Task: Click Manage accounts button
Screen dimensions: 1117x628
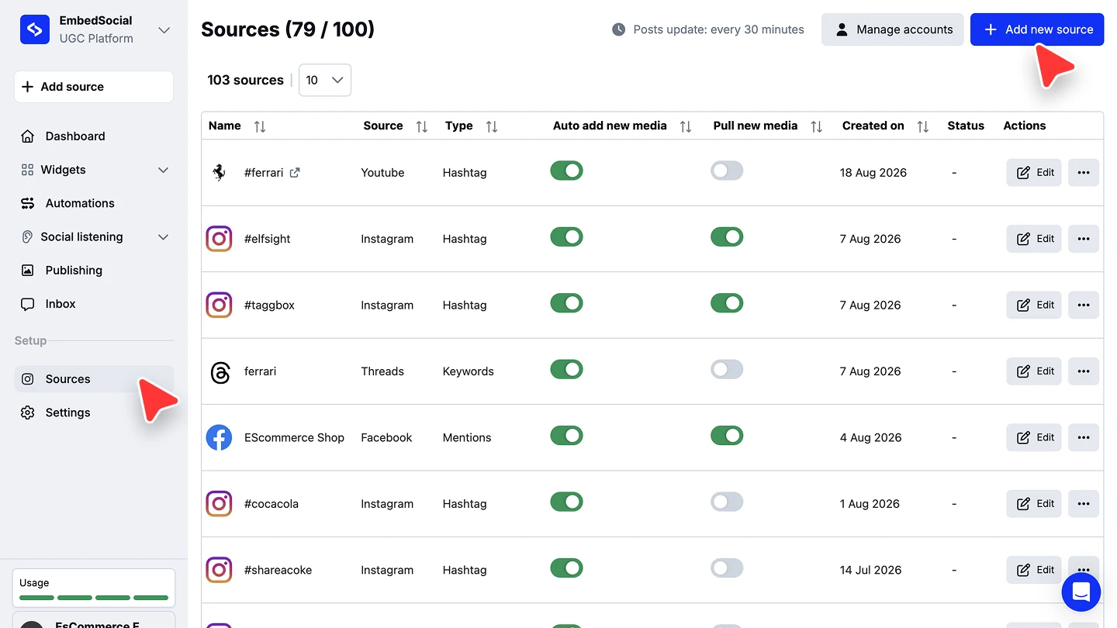Action: (893, 29)
